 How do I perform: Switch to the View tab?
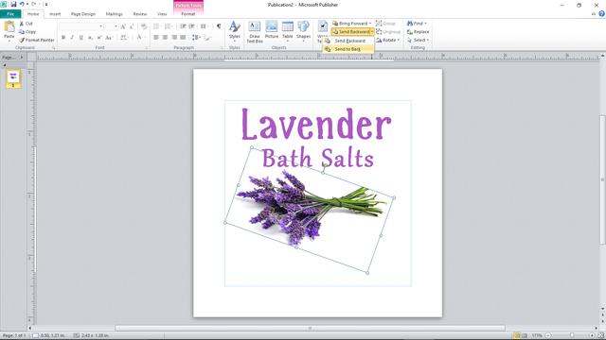pos(162,14)
